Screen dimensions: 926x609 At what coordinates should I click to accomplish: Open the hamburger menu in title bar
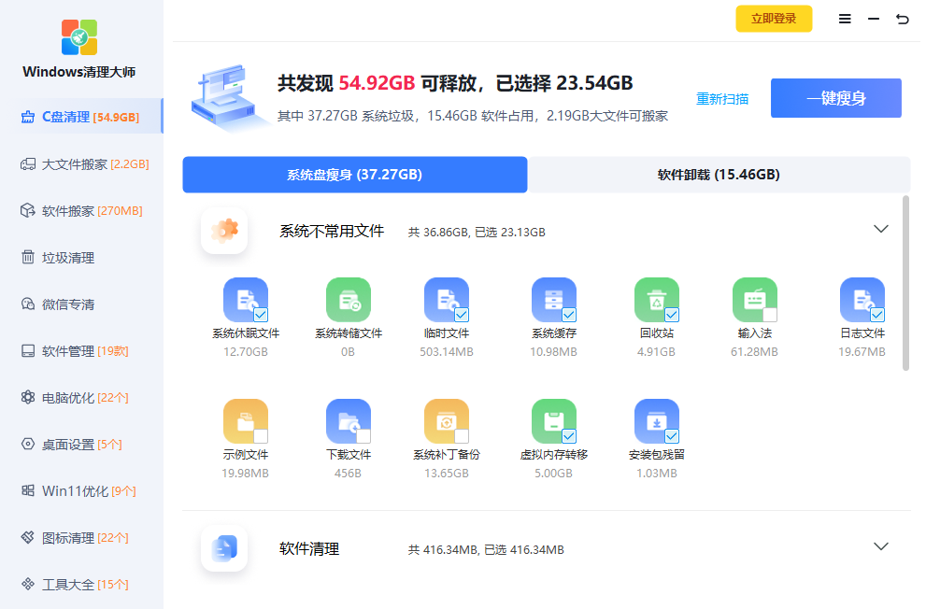[845, 19]
